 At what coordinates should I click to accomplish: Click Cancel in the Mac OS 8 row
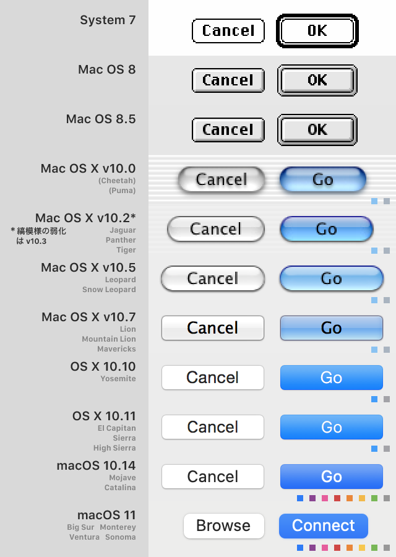[x=228, y=80]
